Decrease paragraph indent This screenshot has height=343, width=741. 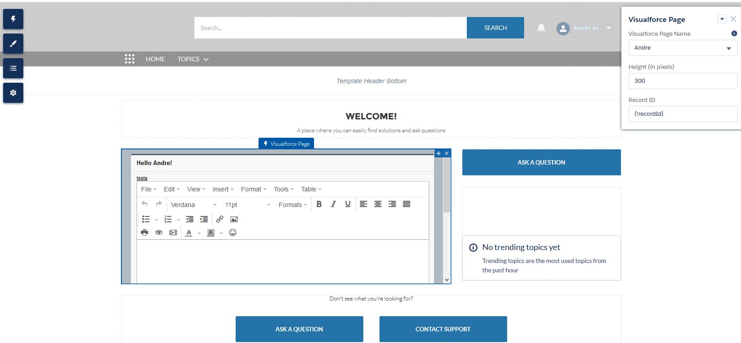[190, 219]
